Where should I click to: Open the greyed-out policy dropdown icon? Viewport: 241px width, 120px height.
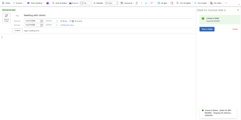tap(152, 3)
